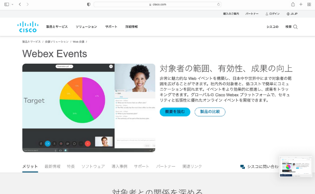Select the パートナー tab below the banner
Image resolution: width=315 pixels, height=194 pixels.
[x=166, y=167]
